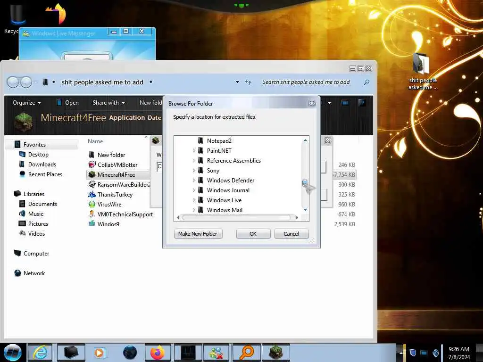
Task: Click Cancel in Browse For Folder
Action: (x=291, y=234)
